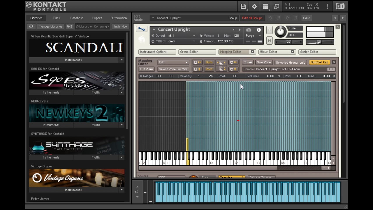Switch to the Automation tab
Image resolution: width=373 pixels, height=210 pixels.
119,18
